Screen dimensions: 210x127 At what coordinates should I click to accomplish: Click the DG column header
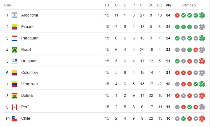(x=159, y=5)
